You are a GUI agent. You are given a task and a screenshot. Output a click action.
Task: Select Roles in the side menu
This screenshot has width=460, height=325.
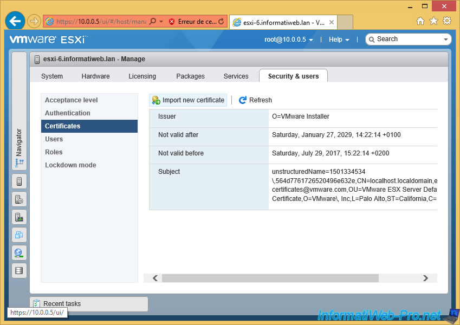(89, 152)
